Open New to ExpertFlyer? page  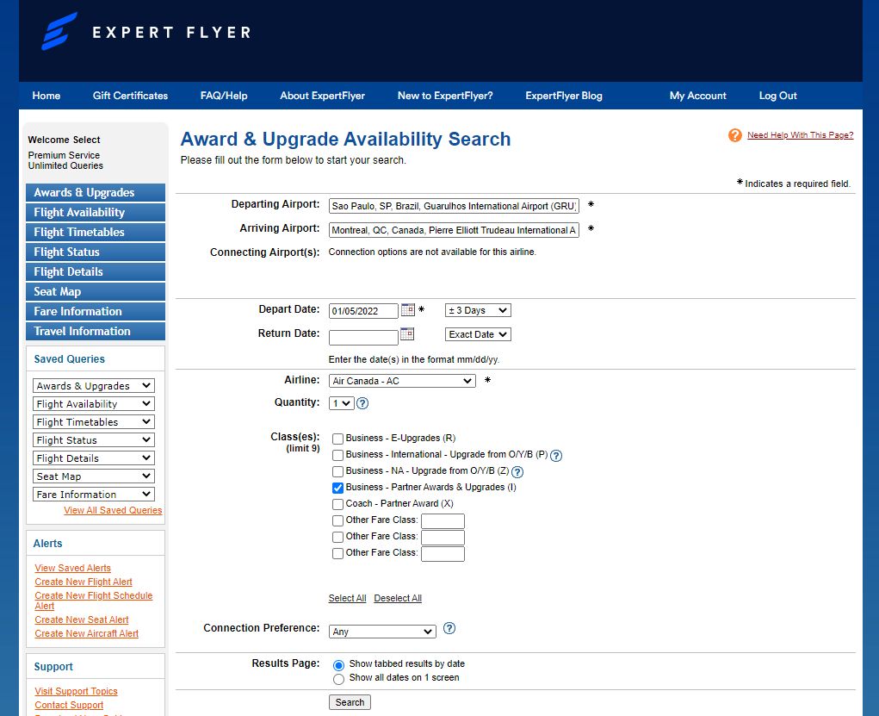coord(445,96)
